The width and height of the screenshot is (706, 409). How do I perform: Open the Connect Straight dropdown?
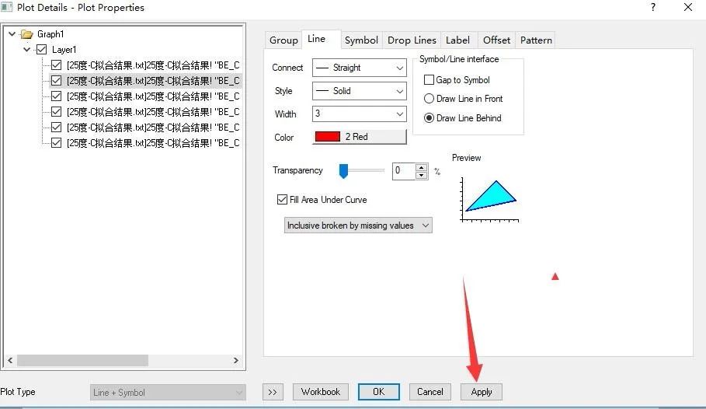360,68
